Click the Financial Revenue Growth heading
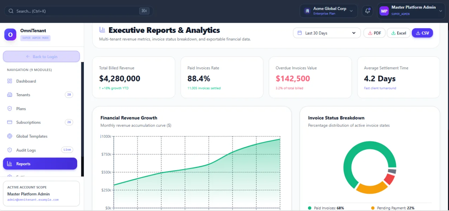The image size is (449, 211). click(129, 118)
